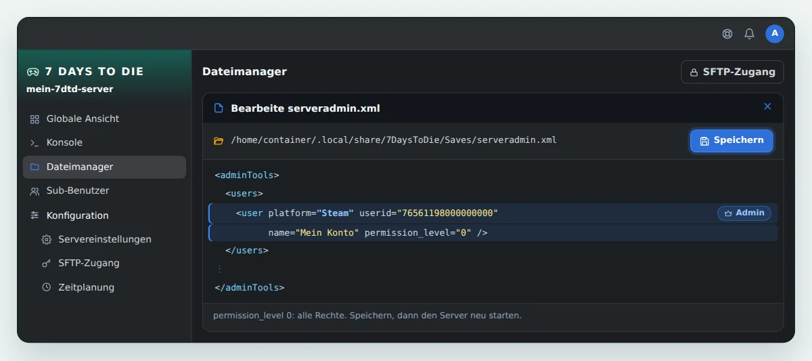Screen dimensions: 812x361
Task: Click the vertical dots below the closing users tag
Action: 219,269
